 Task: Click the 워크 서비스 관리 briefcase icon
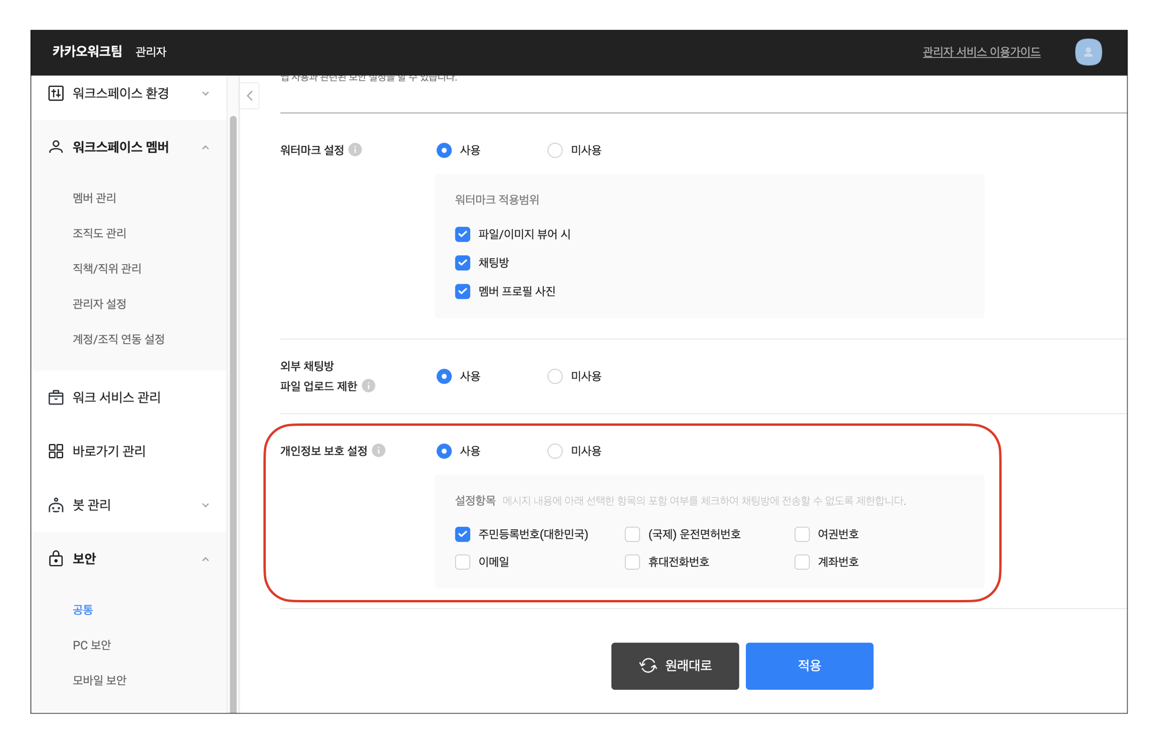[56, 397]
